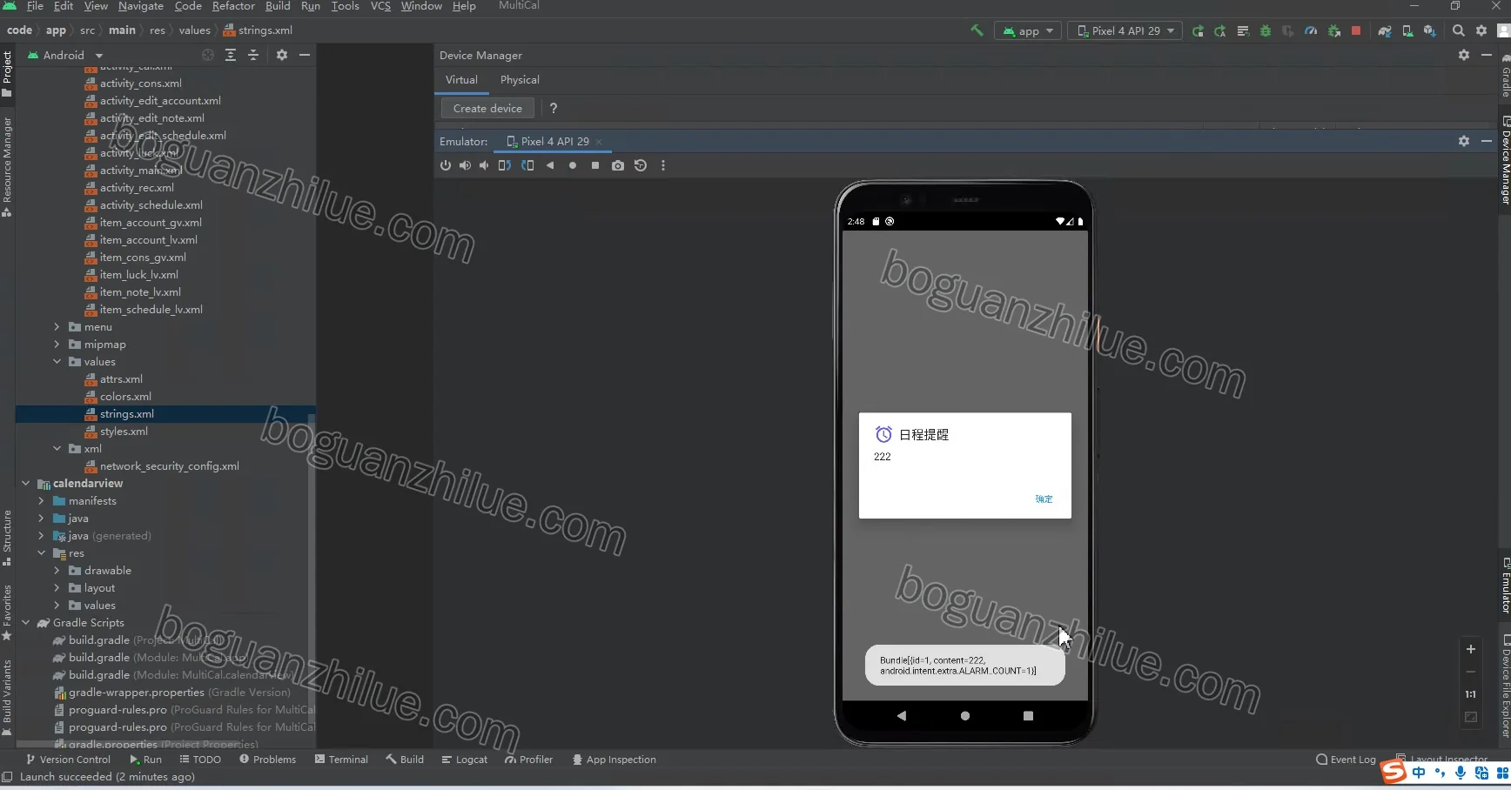Select colors.xml in values folder

point(125,397)
